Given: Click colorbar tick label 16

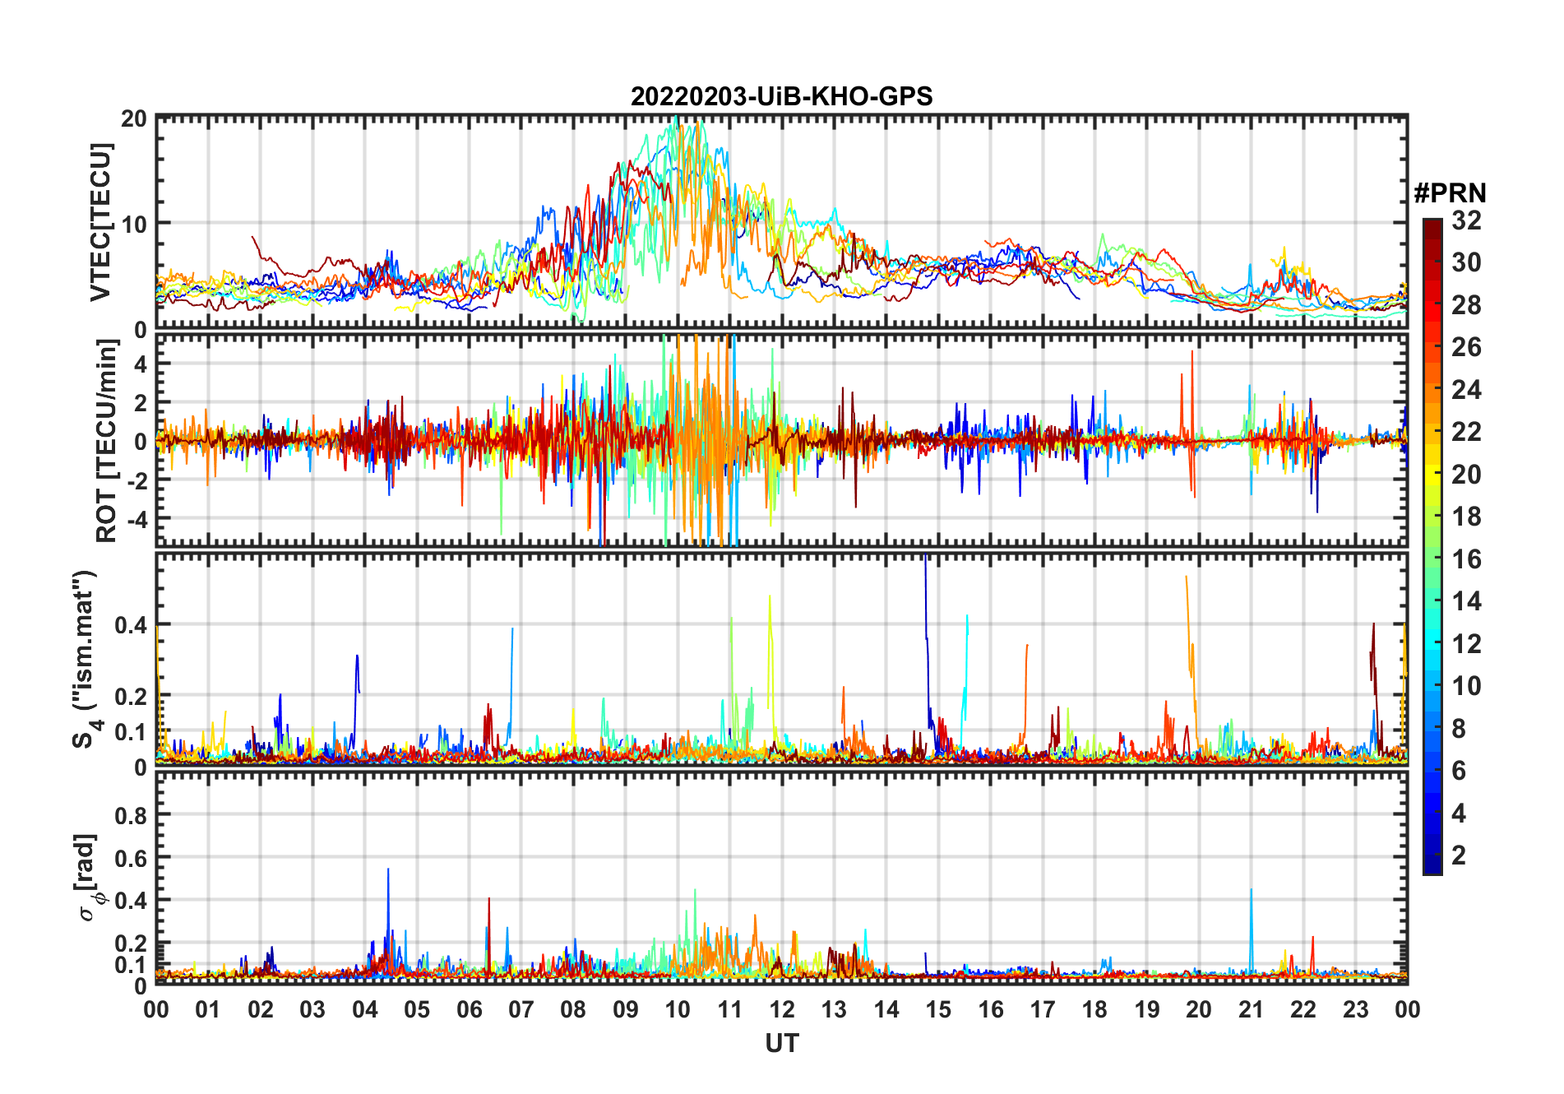Looking at the screenshot, I should (x=1466, y=559).
